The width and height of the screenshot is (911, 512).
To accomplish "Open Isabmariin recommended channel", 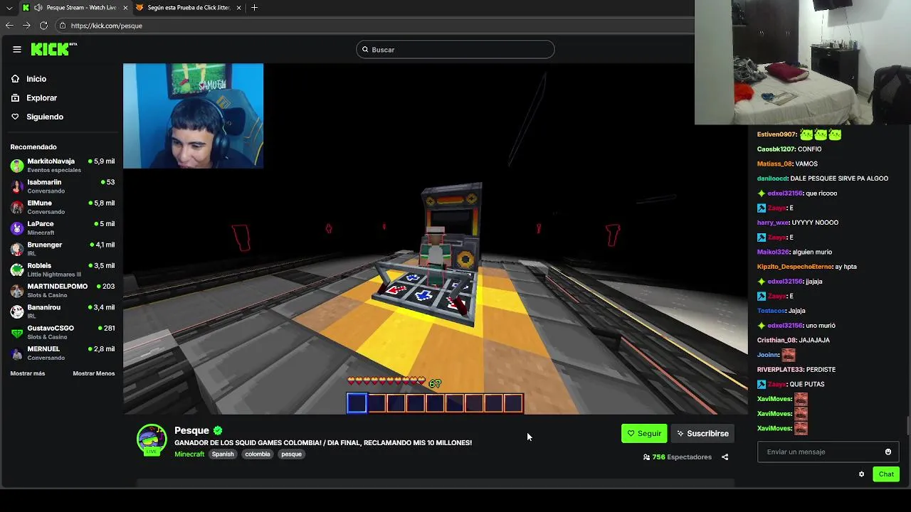I will (x=63, y=186).
